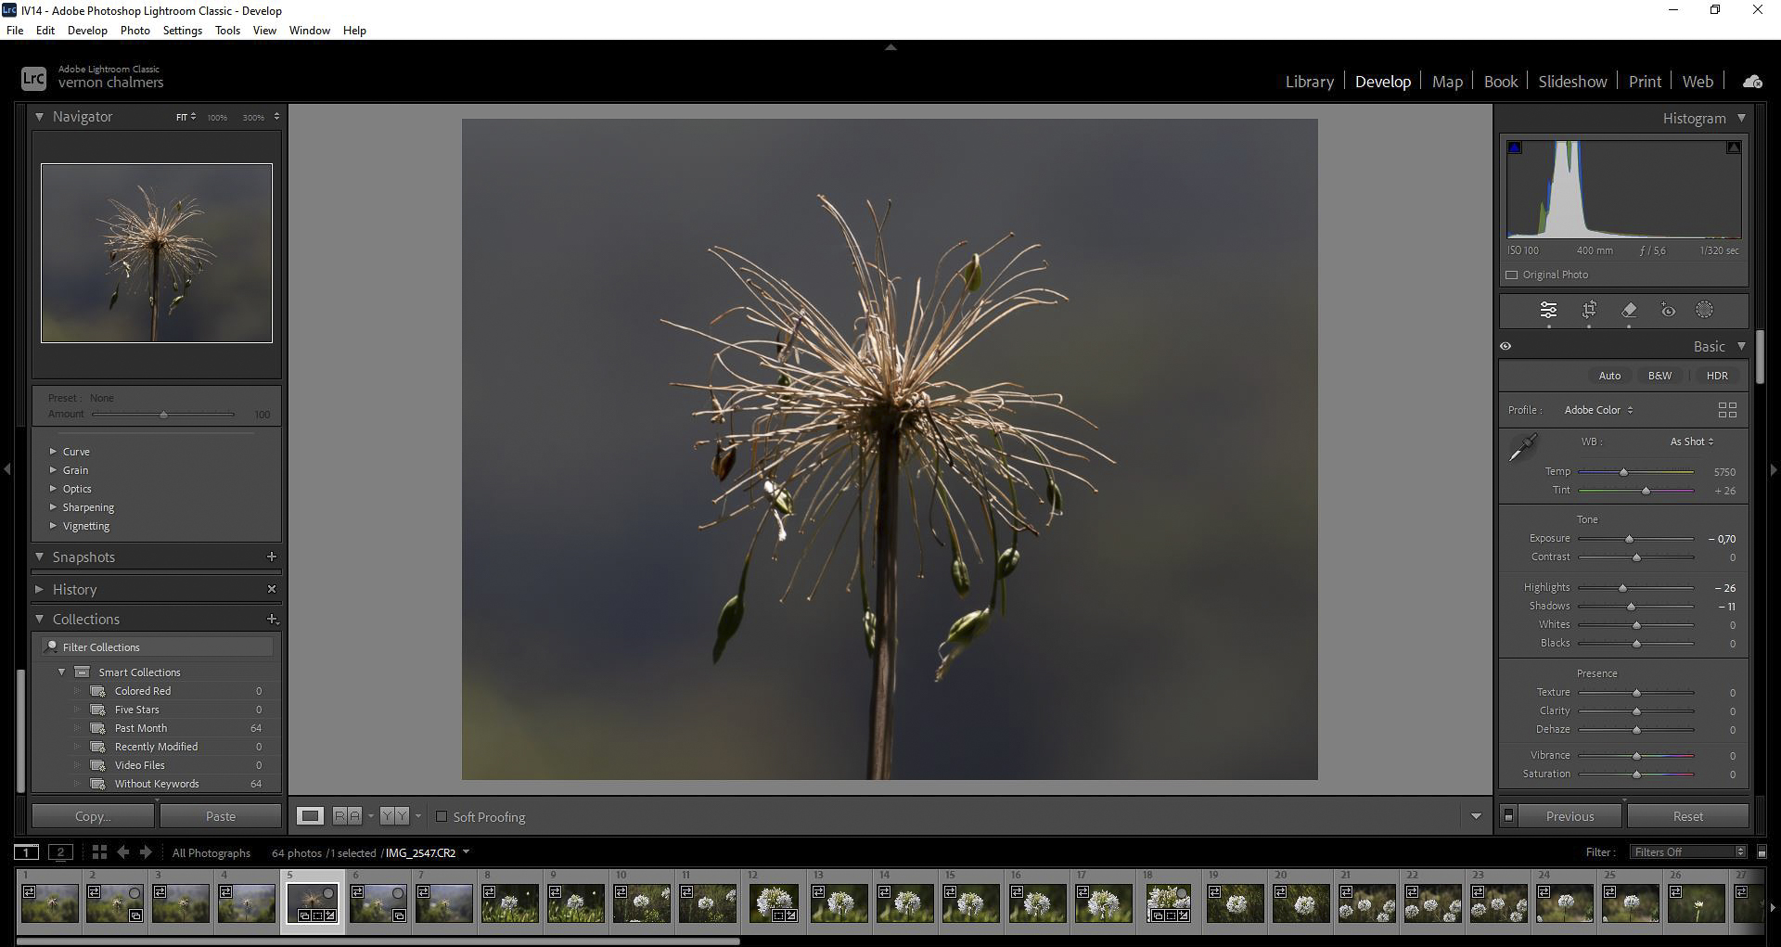Select the Healing eraser tool
The width and height of the screenshot is (1781, 947).
click(x=1629, y=310)
